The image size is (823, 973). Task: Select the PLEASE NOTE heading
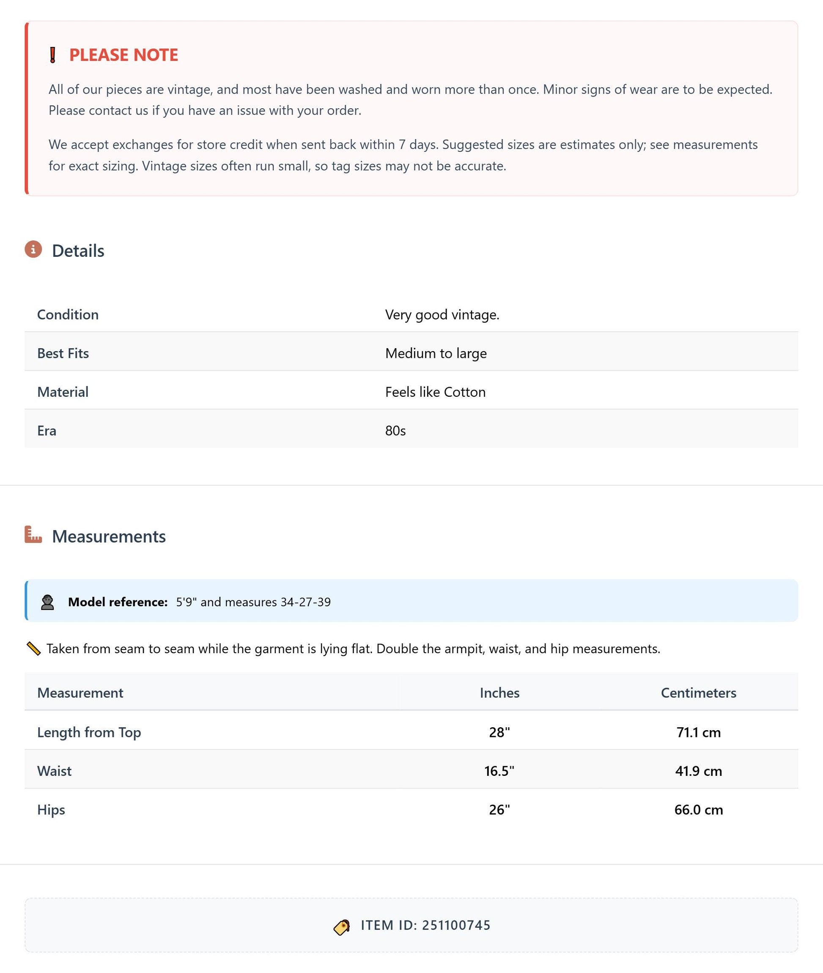(123, 55)
